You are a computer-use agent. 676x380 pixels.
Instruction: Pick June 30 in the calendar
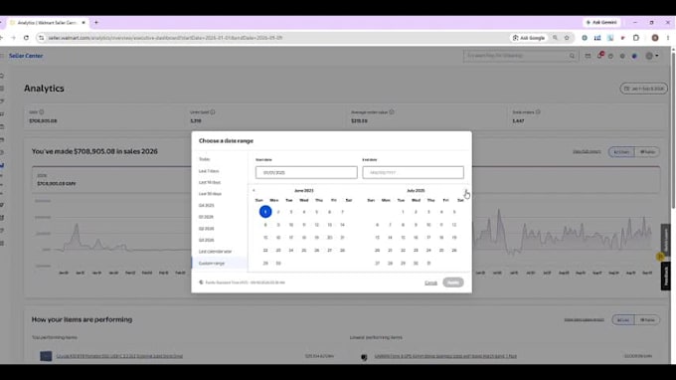coord(278,263)
